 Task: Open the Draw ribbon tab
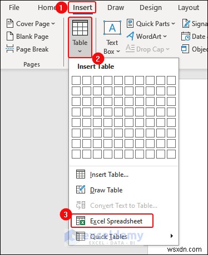coord(116,8)
